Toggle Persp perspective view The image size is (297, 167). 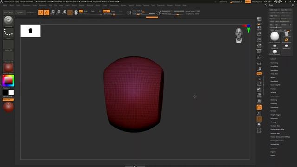tap(259, 51)
